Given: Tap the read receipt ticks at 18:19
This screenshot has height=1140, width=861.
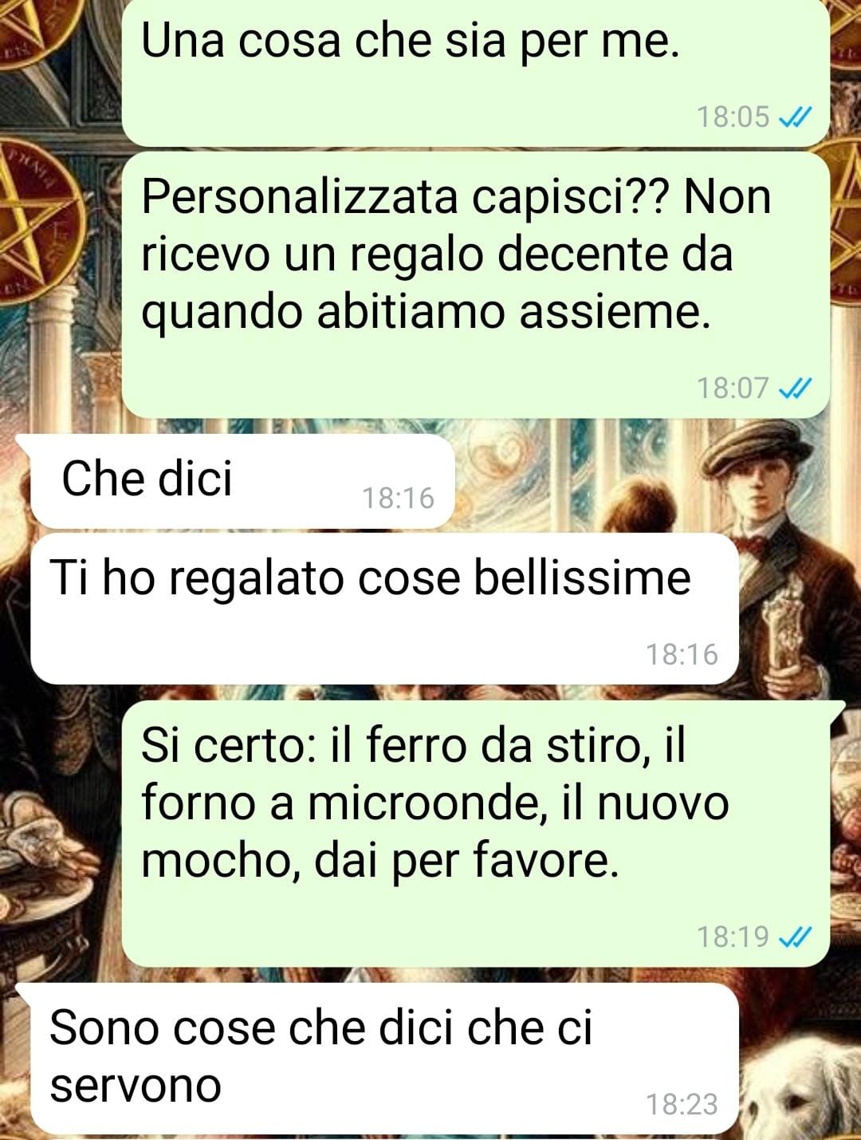Looking at the screenshot, I should click(x=795, y=937).
